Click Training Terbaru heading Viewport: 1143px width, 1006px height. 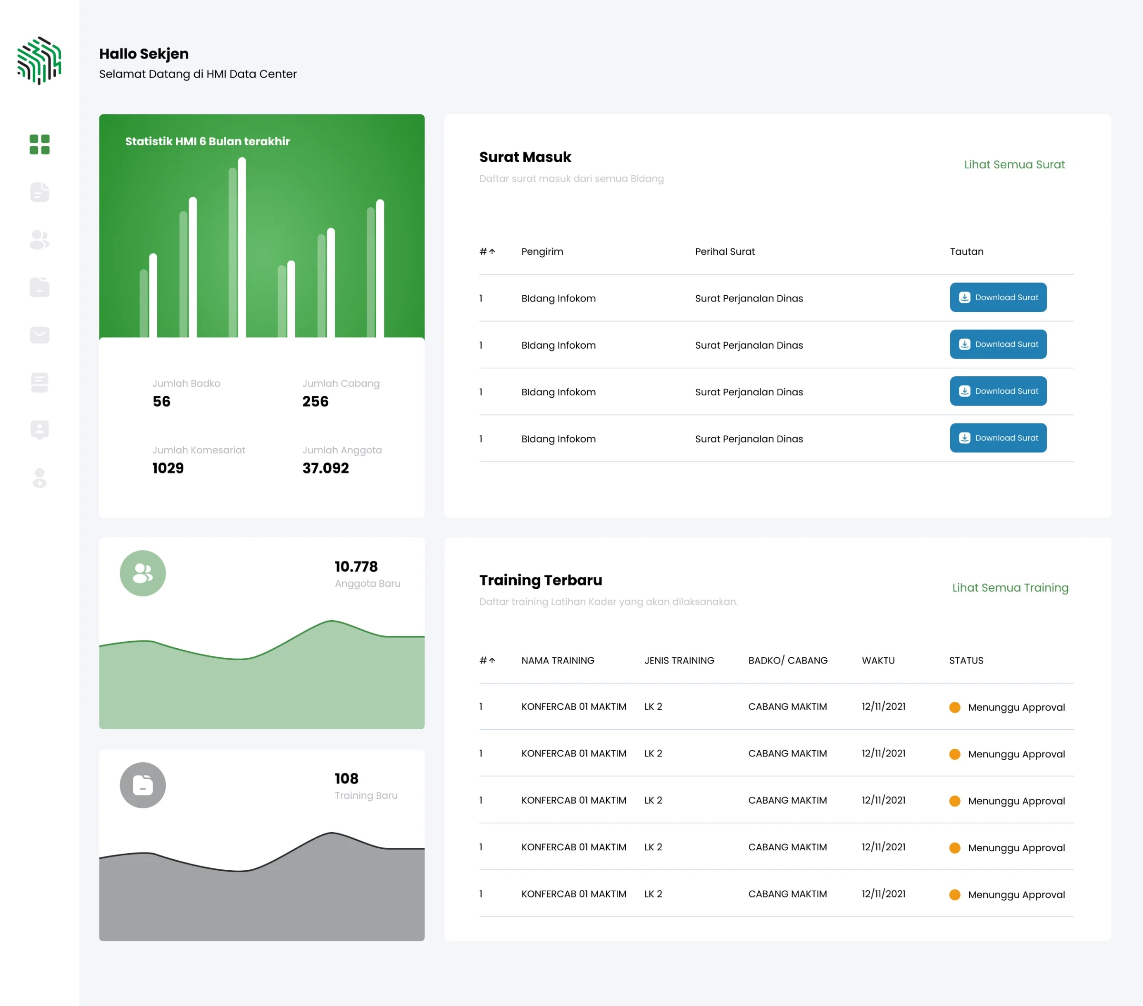541,581
